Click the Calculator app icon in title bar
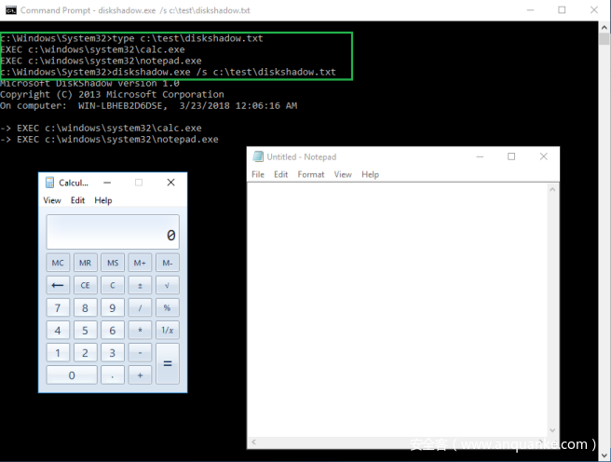Image resolution: width=611 pixels, height=462 pixels. pos(50,183)
